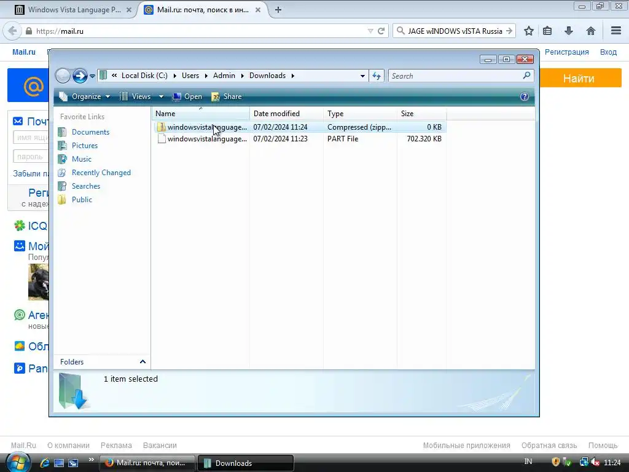
Task: Open Windows Start menu orb
Action: (x=18, y=462)
